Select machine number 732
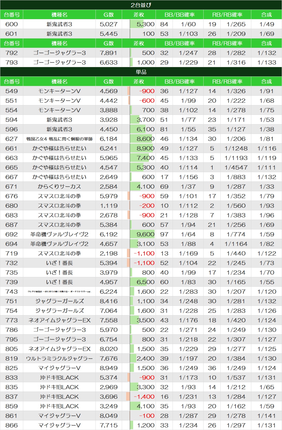The image size is (282, 430). pyautogui.click(x=12, y=263)
